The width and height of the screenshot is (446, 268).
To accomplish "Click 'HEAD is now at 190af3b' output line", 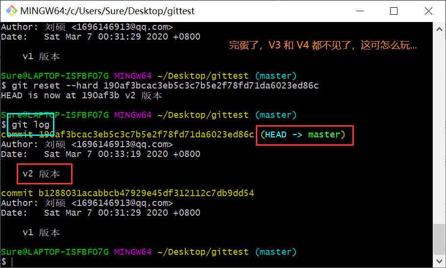I will [x=82, y=96].
